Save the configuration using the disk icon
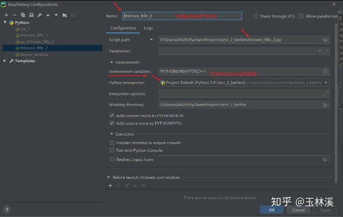The image size is (343, 217). (x=31, y=15)
